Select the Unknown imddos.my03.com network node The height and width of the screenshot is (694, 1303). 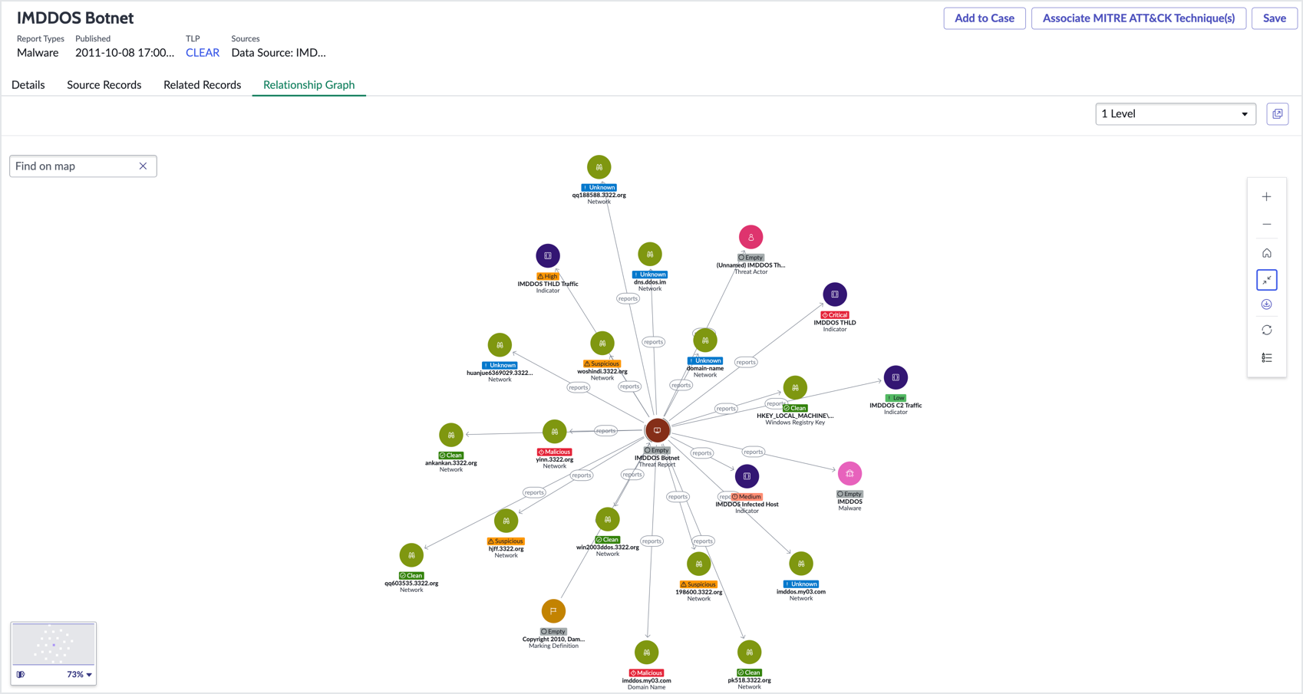coord(801,564)
